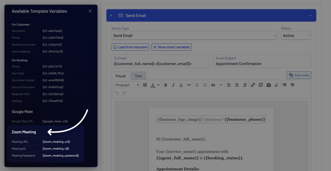Image resolution: width=331 pixels, height=171 pixels.
Task: Click the Email Subject input field
Action: coord(262,64)
